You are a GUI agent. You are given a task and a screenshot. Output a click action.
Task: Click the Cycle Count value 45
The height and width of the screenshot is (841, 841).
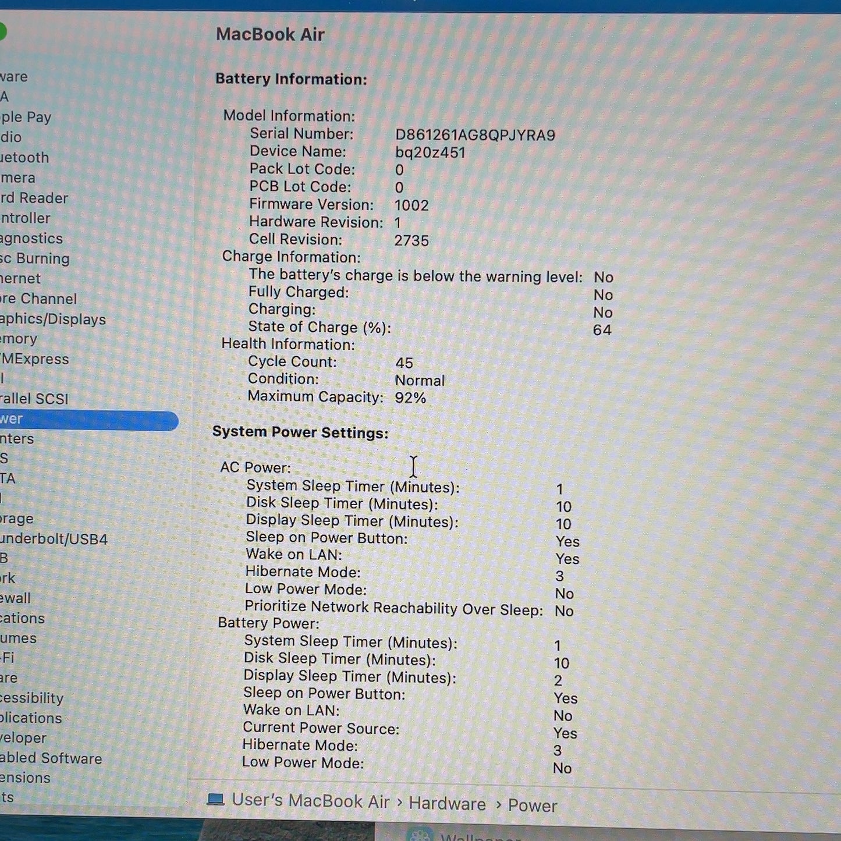[404, 363]
